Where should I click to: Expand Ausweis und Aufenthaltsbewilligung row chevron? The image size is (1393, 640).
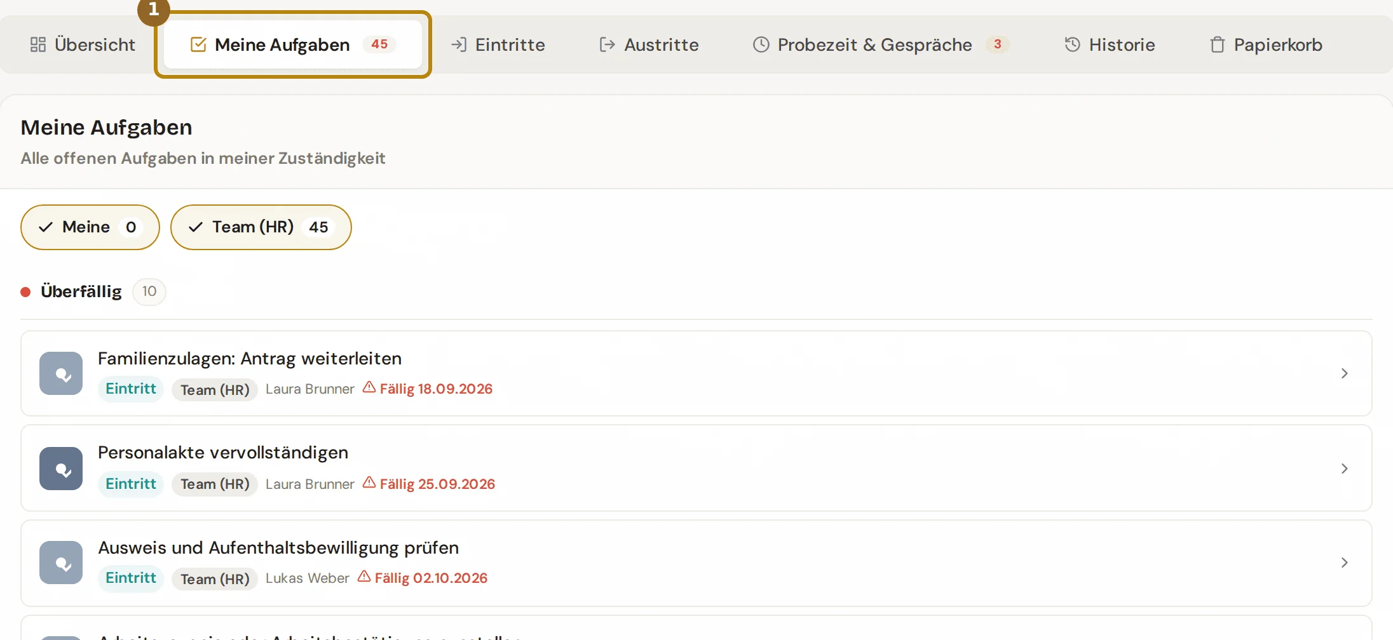coord(1344,563)
